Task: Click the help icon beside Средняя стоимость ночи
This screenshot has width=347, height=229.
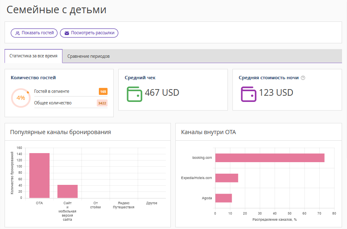Action: (x=303, y=78)
